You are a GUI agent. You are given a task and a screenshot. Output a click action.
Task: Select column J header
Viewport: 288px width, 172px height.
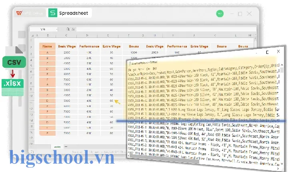pos(194,36)
